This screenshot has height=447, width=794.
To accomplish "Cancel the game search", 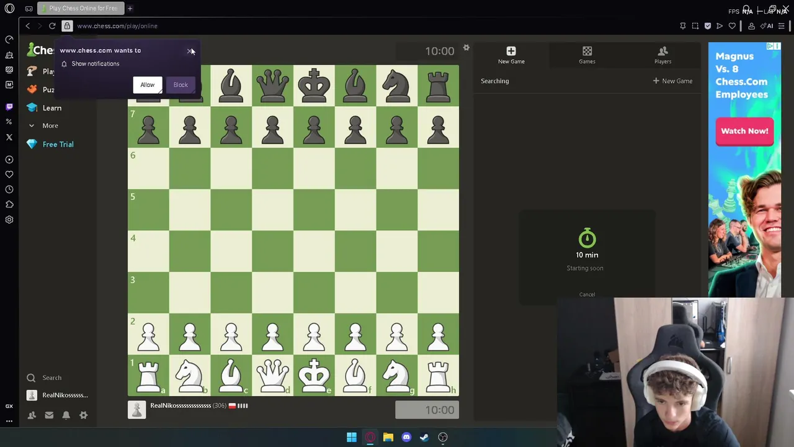I will tap(587, 294).
